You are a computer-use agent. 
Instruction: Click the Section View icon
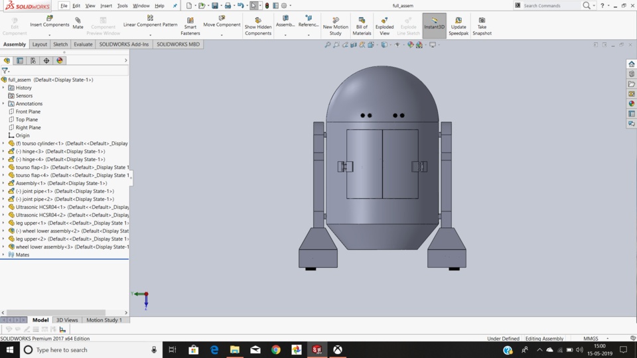[x=354, y=44]
